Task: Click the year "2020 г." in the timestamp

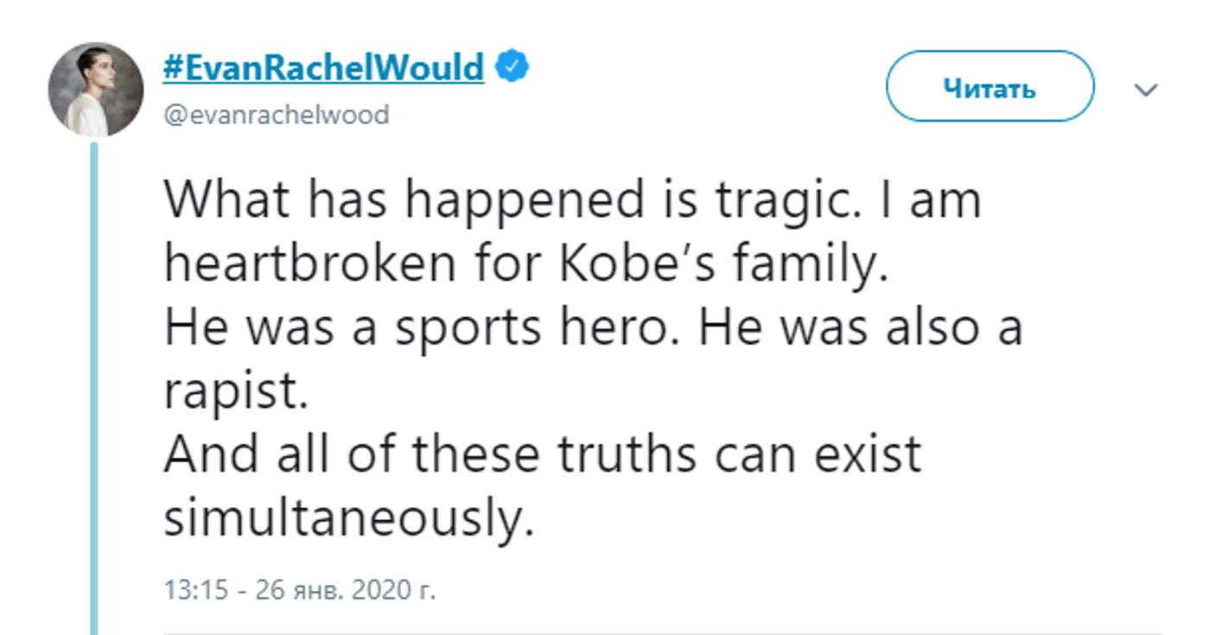Action: (393, 590)
